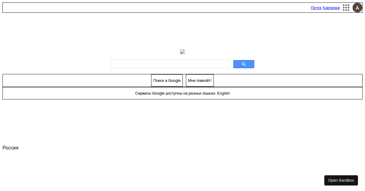Screen dimensions: 365x191
Task: Open the Почта link
Action: point(316,8)
